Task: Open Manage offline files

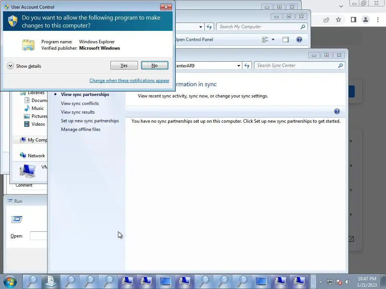Action: point(81,129)
